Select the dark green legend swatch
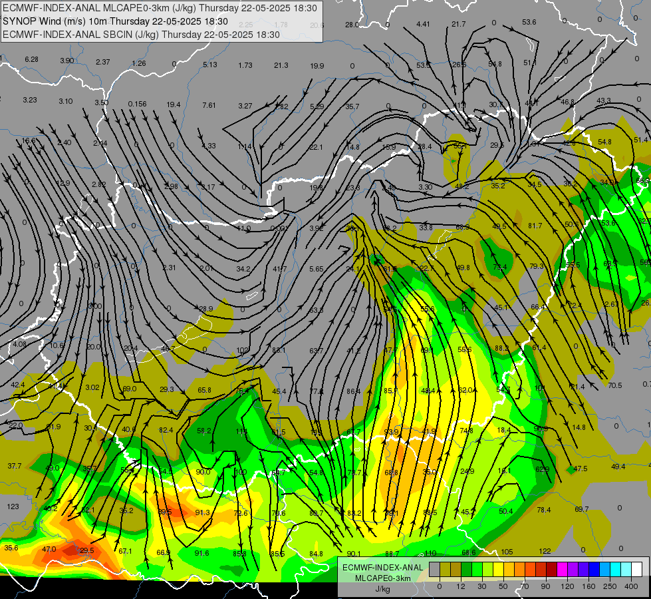 click(467, 570)
